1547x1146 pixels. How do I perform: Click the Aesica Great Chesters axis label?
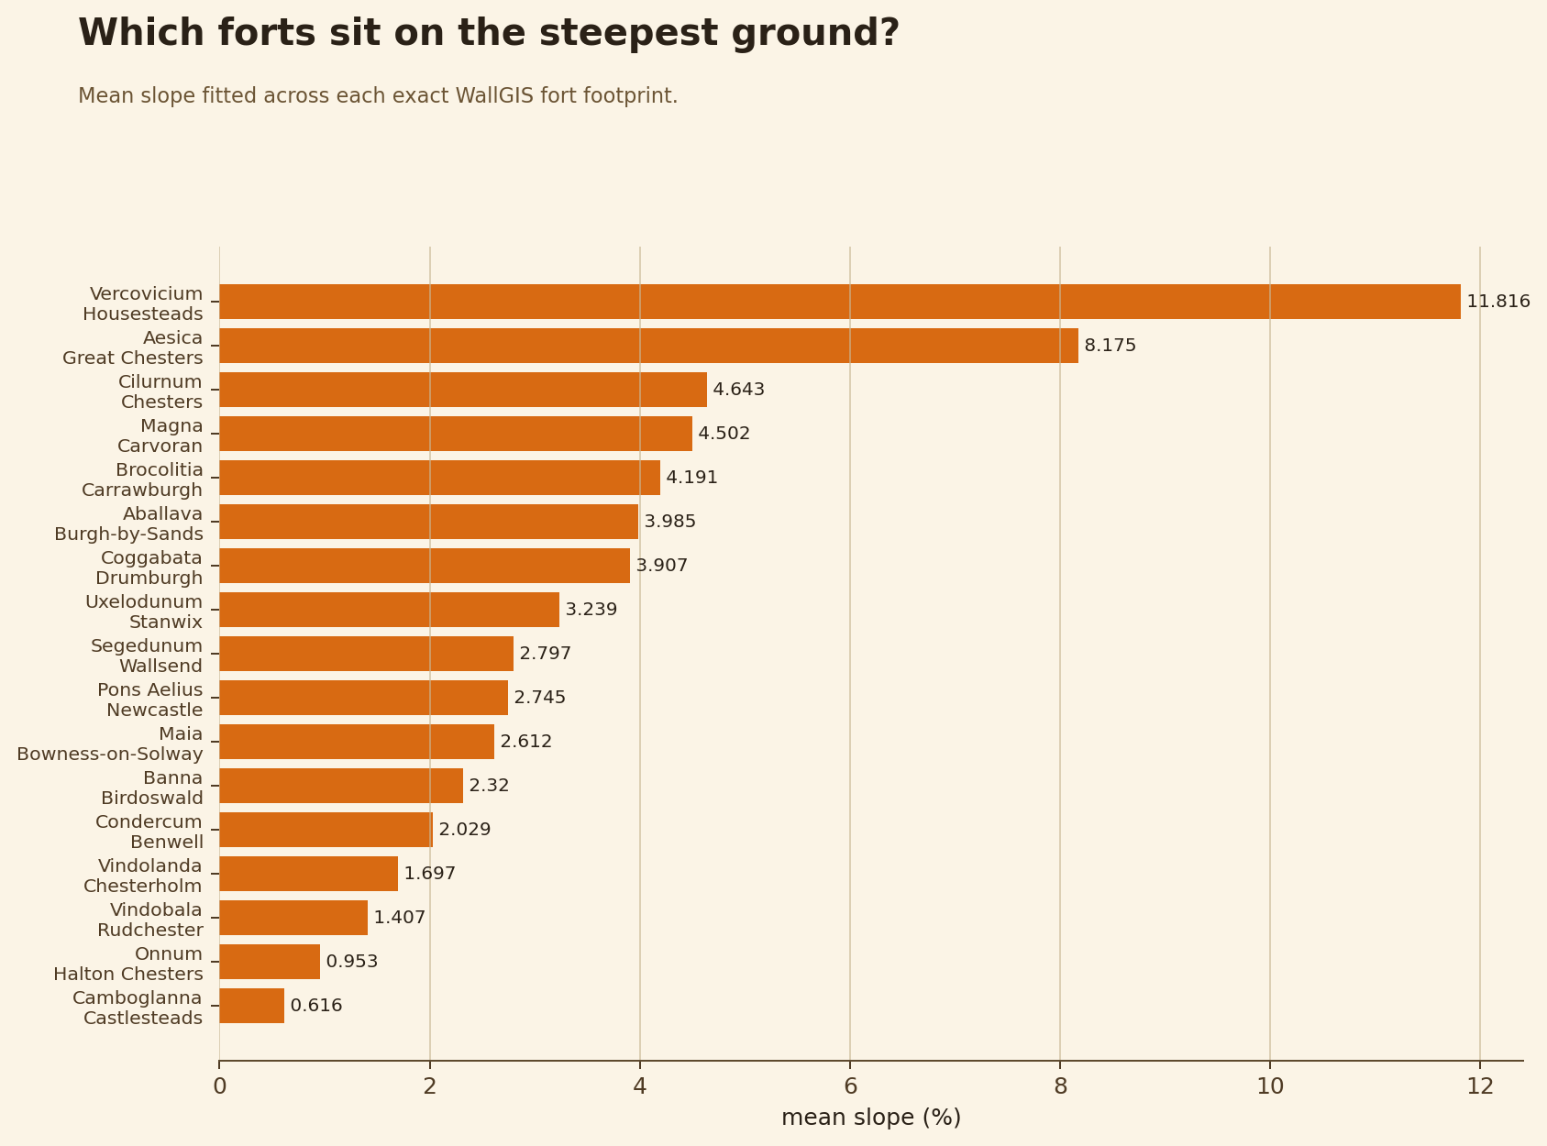click(133, 347)
